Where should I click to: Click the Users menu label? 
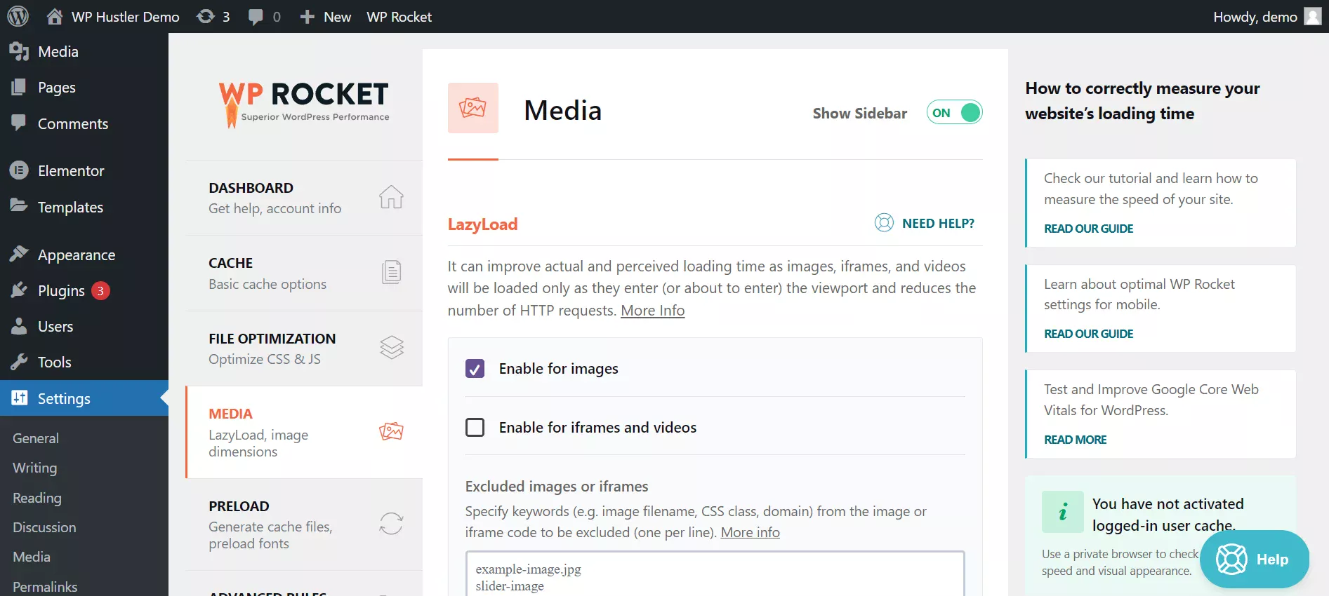point(55,326)
